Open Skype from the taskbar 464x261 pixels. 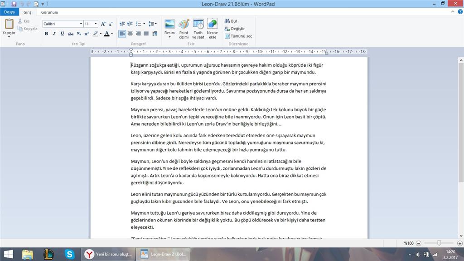tap(69, 255)
